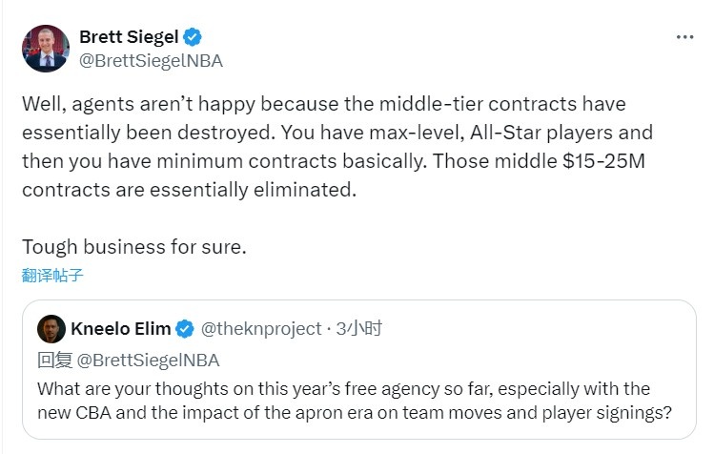Open the @BrettSiegelNBA handle under name
The width and height of the screenshot is (714, 454).
151,60
